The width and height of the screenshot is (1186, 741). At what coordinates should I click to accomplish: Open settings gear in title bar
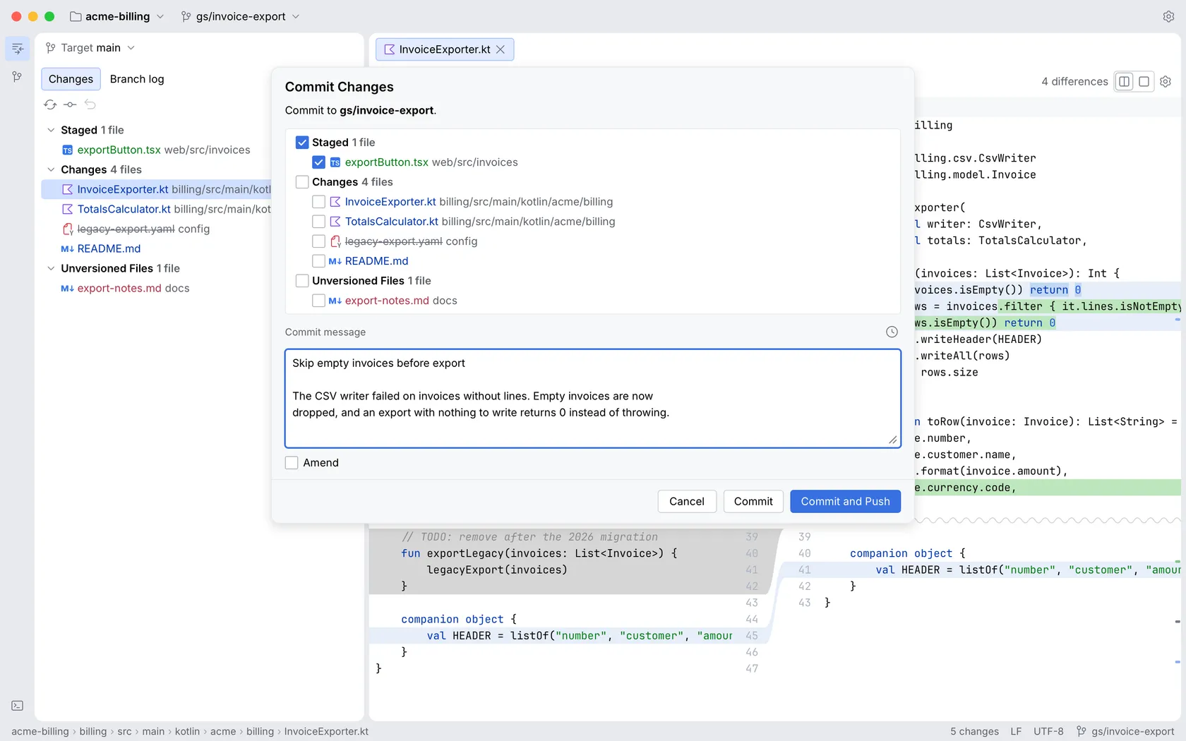point(1168,16)
